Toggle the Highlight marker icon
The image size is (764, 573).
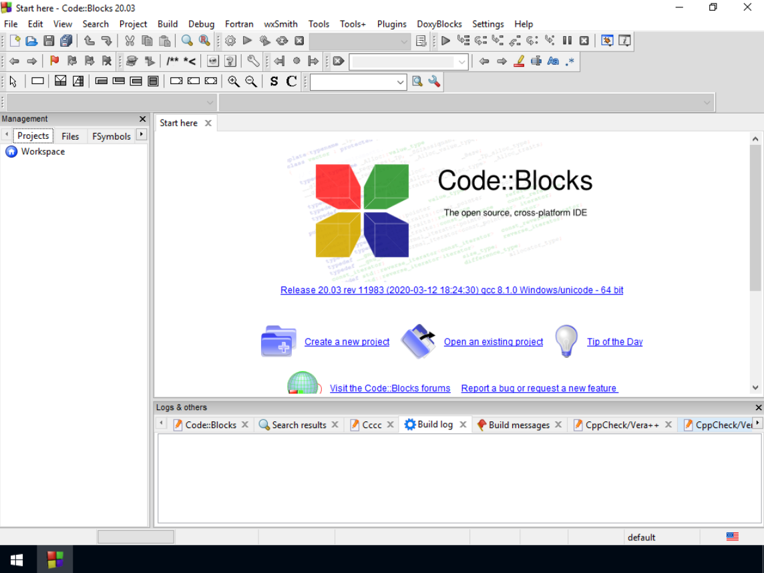[519, 61]
